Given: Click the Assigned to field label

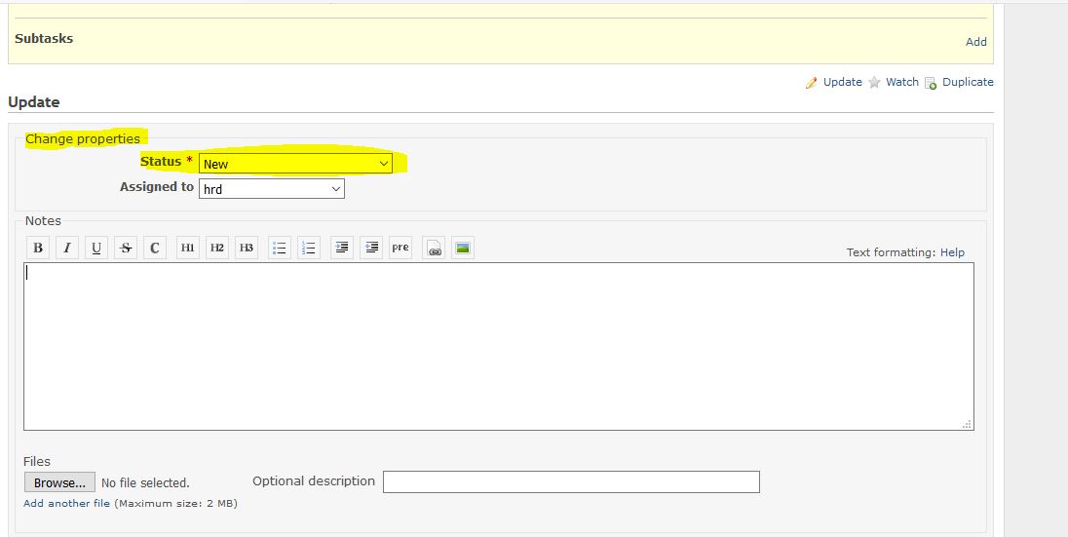Looking at the screenshot, I should click(157, 187).
